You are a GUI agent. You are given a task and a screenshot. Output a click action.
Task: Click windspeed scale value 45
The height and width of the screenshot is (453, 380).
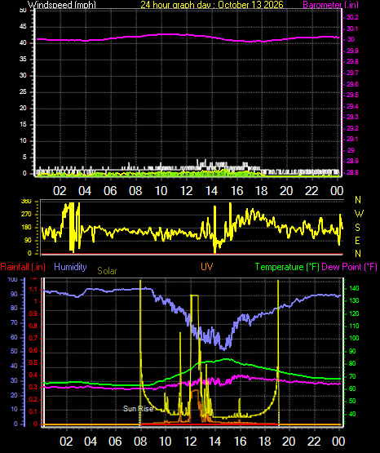[x=23, y=27]
